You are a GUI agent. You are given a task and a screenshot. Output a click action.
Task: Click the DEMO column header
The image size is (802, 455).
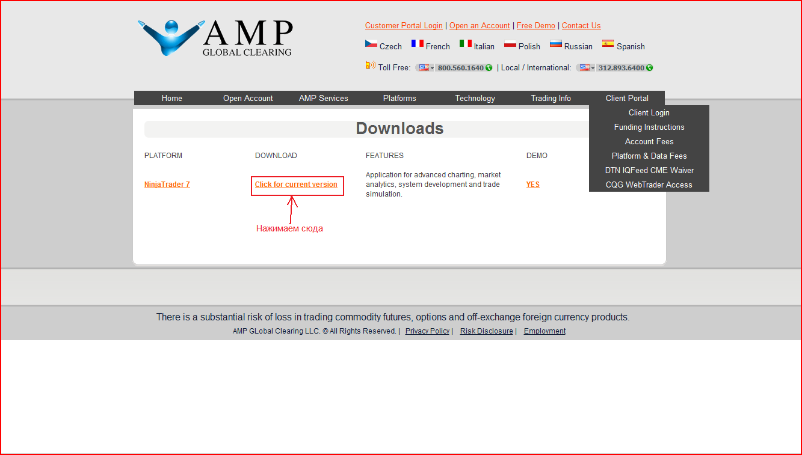537,156
